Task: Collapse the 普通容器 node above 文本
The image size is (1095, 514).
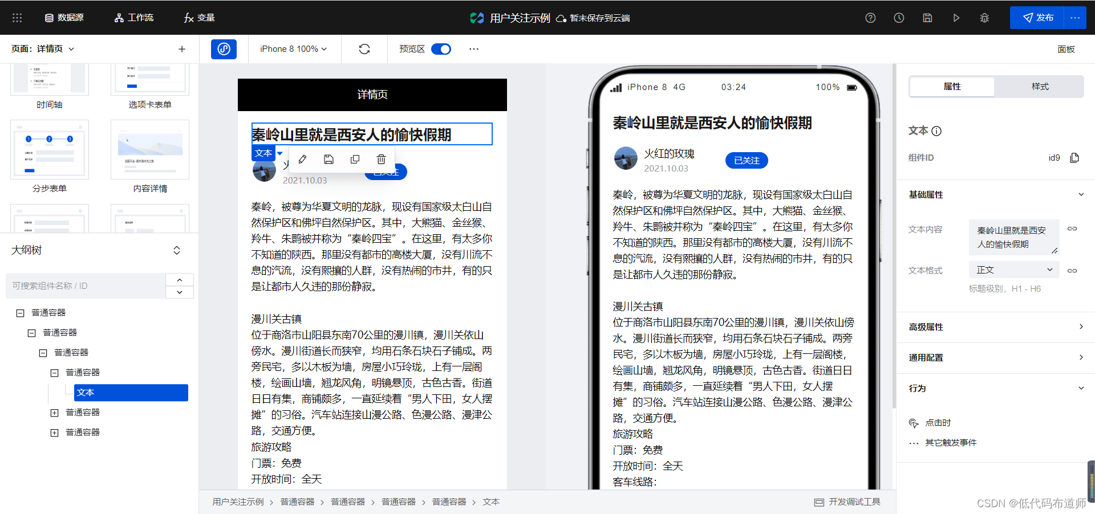Action: point(54,373)
